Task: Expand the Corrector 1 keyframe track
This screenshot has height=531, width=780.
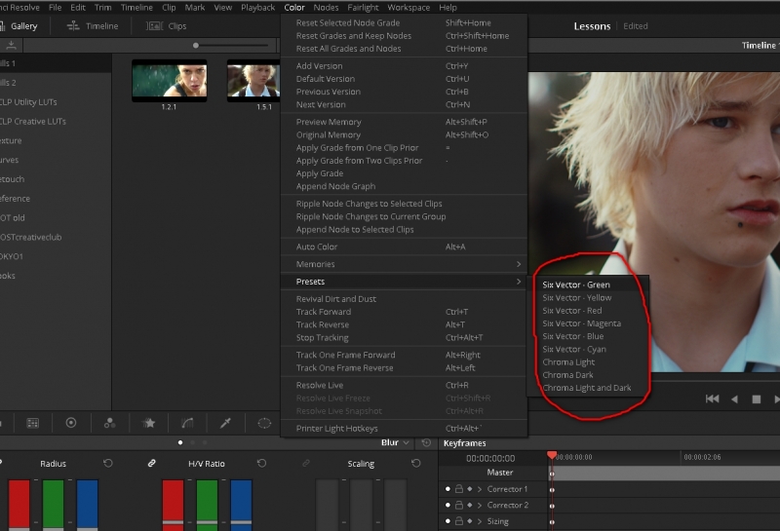Action: click(x=479, y=489)
